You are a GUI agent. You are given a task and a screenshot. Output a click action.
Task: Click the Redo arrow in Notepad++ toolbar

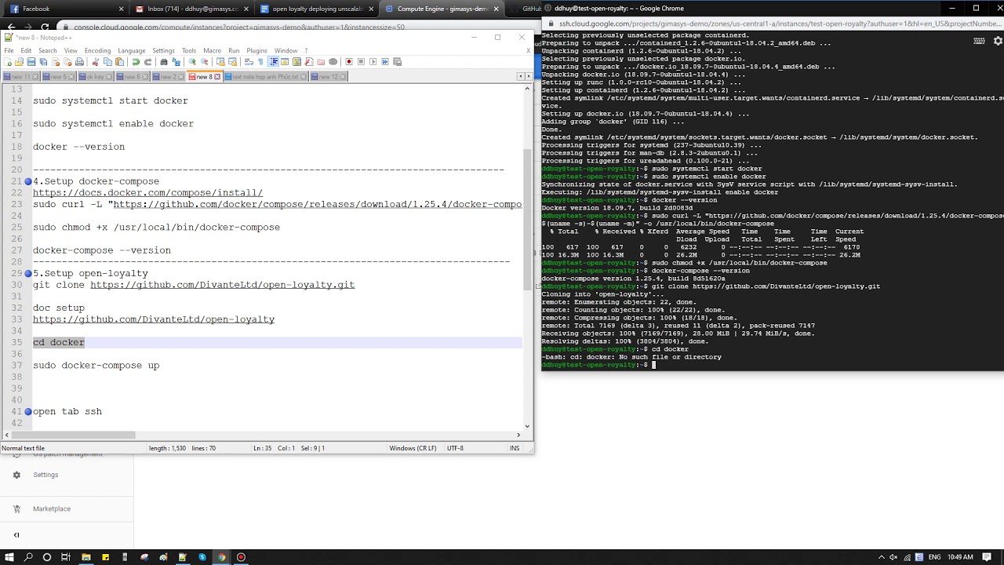click(147, 62)
